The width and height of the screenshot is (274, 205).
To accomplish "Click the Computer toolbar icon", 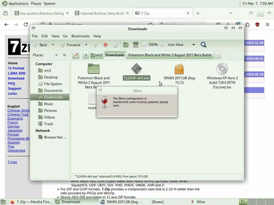I will pos(136,45).
